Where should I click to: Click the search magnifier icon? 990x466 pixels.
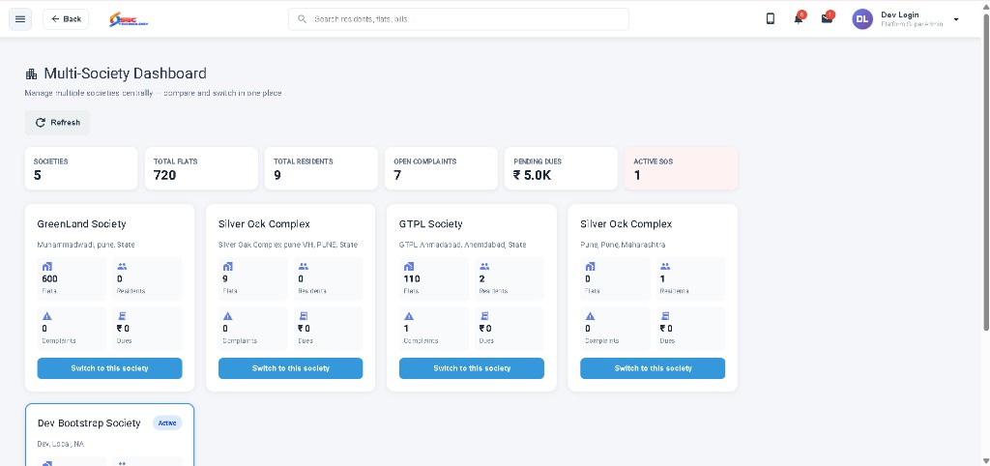click(302, 19)
